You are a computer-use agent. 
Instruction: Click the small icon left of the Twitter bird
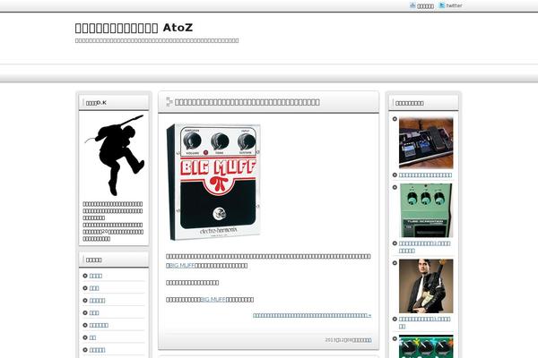click(412, 5)
